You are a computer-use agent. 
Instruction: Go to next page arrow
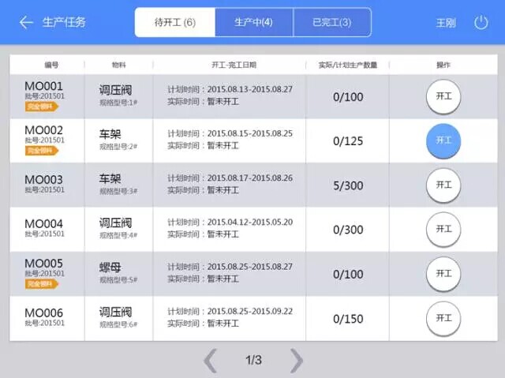coord(297,361)
